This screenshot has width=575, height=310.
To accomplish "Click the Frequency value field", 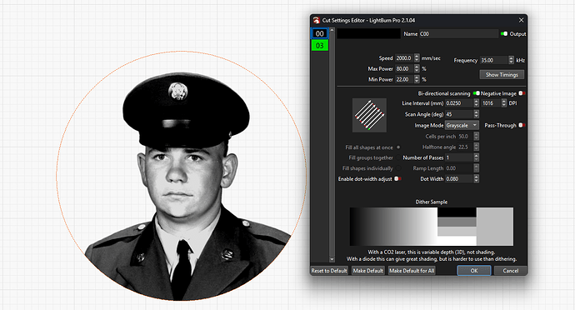I will [x=494, y=60].
